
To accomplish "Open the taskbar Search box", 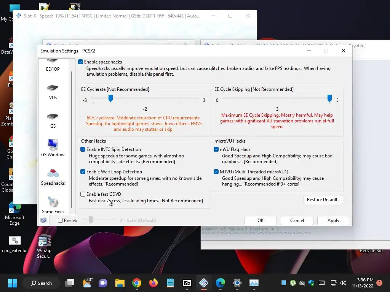I will tap(41, 283).
